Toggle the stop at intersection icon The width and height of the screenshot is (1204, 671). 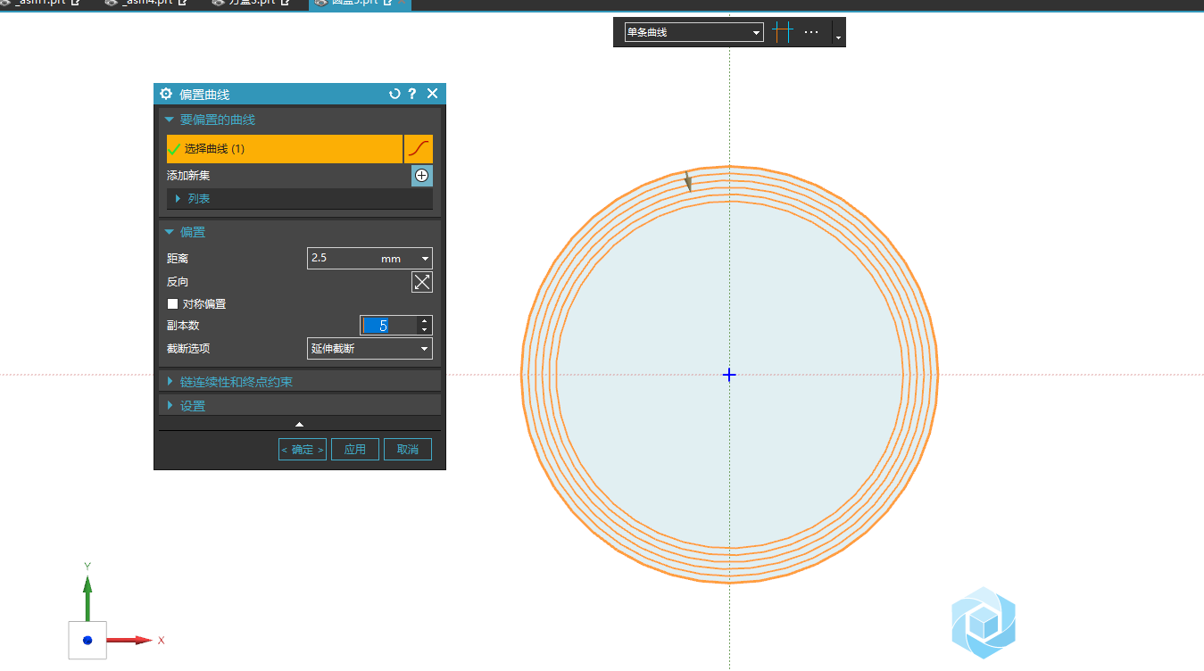point(783,32)
